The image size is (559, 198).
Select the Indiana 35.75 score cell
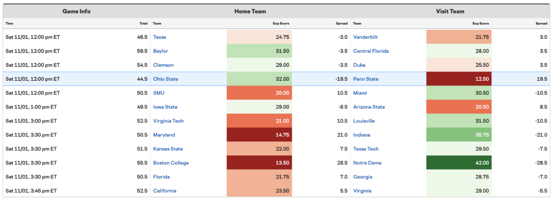[459, 135]
